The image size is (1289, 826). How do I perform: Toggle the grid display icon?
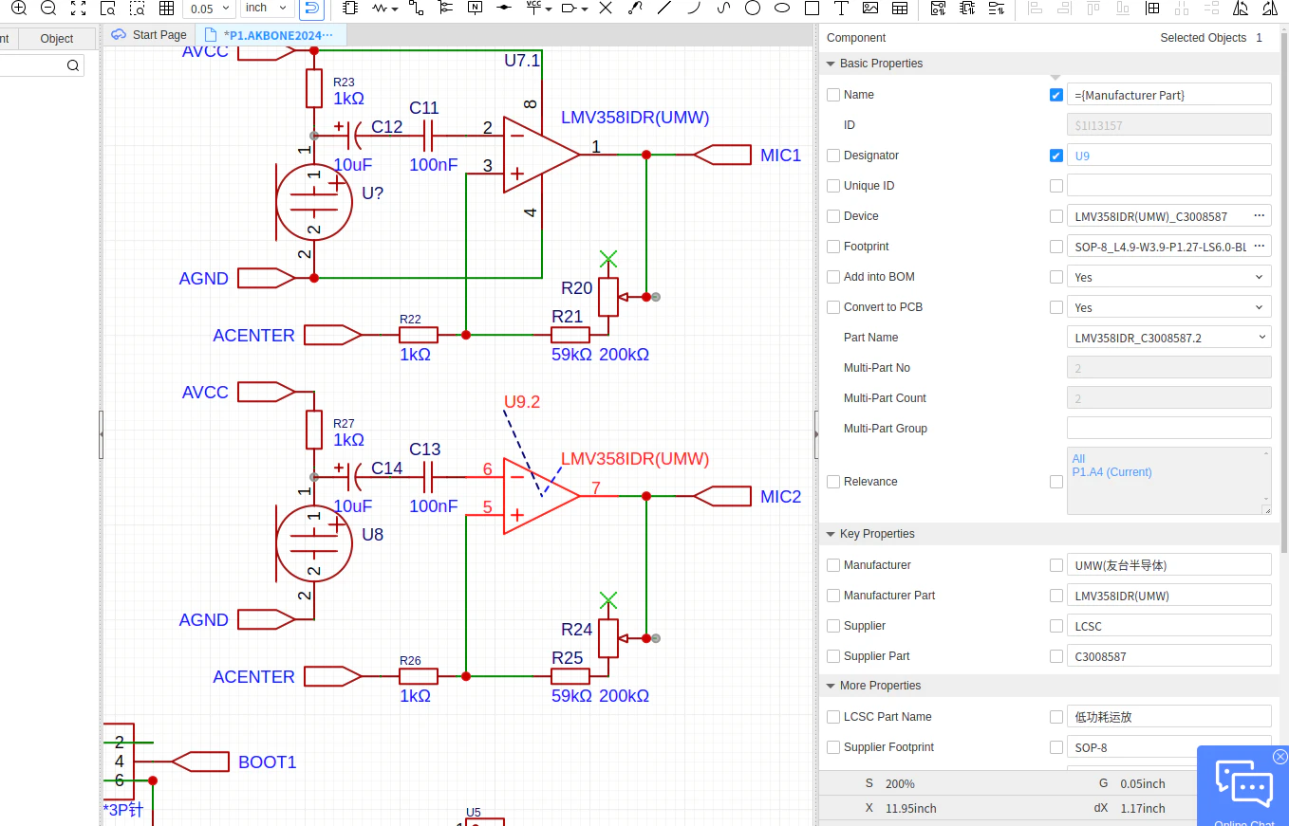166,9
